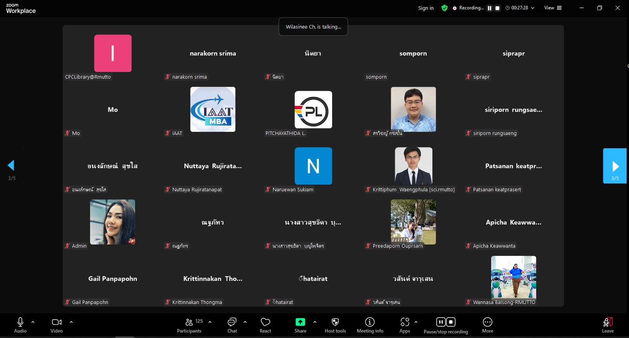Select Apicha Keawwanta participant tile

pos(513,222)
